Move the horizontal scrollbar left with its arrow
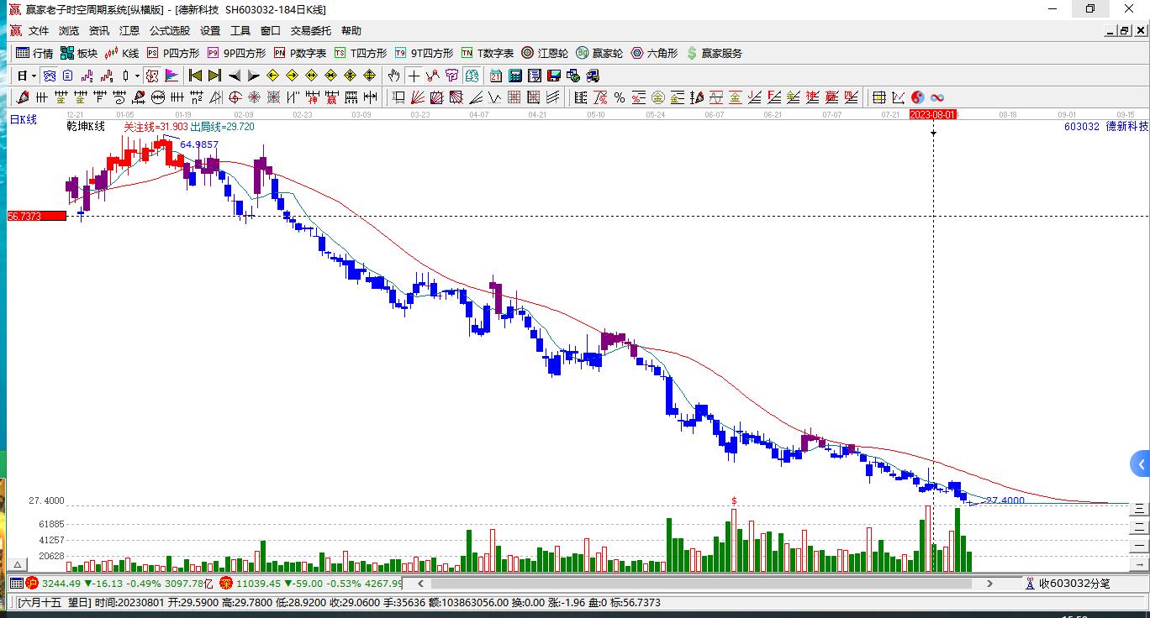Image resolution: width=1150 pixels, height=618 pixels. 419,583
